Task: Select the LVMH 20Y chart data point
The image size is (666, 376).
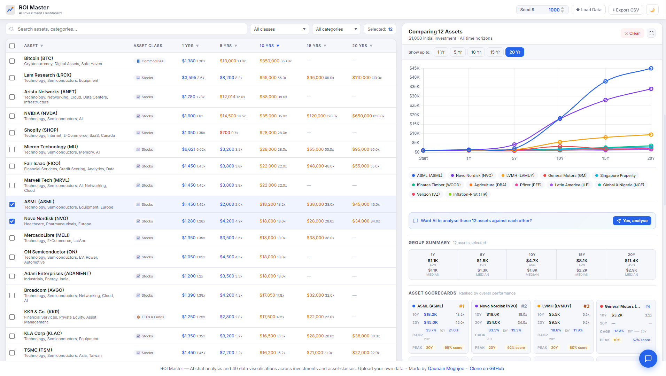Action: tap(651, 135)
